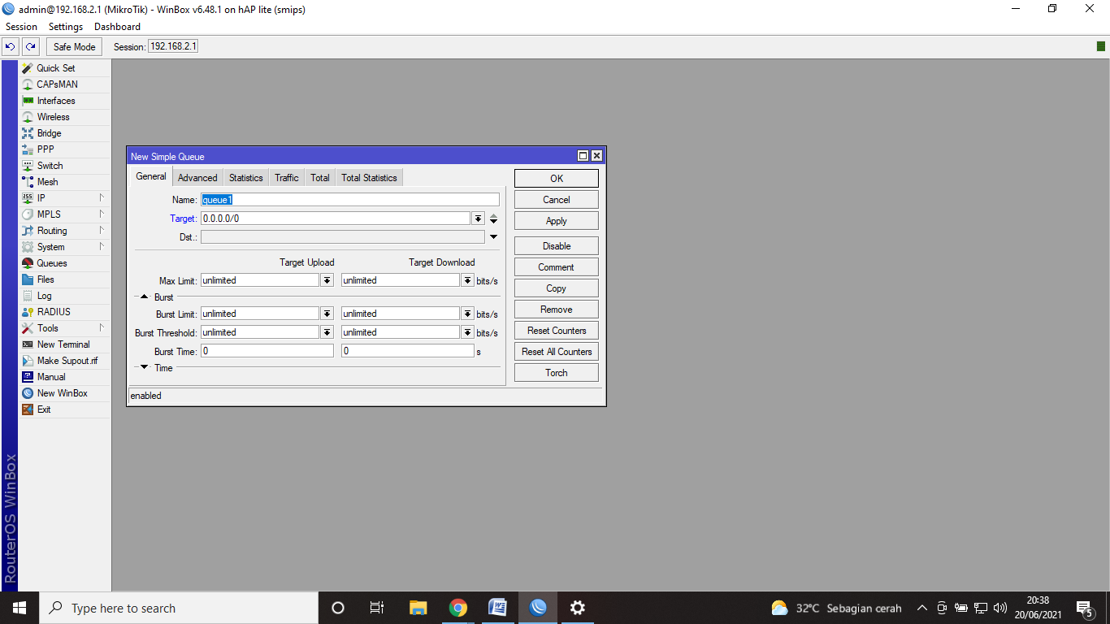The height and width of the screenshot is (624, 1110).
Task: Open the Max Limit upload dropdown
Action: [327, 280]
